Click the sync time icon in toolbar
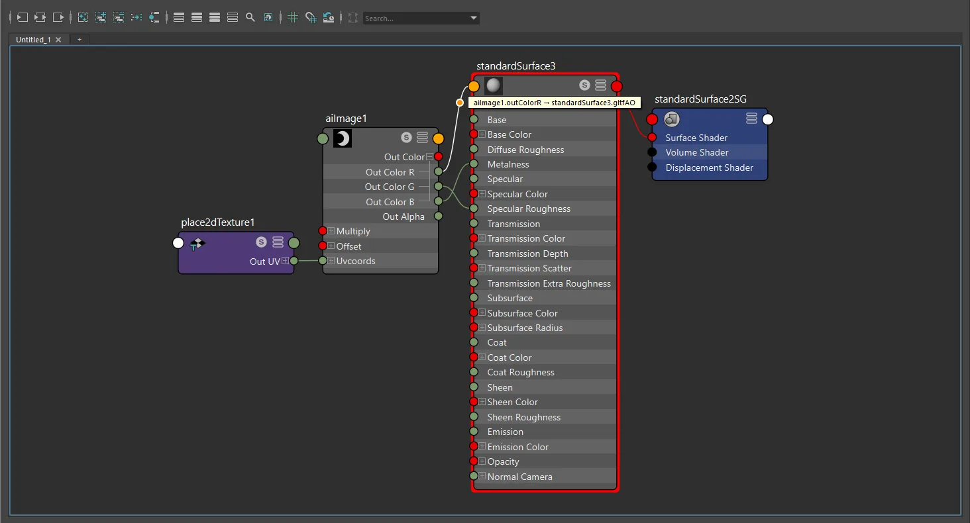The width and height of the screenshot is (970, 523). coord(329,18)
